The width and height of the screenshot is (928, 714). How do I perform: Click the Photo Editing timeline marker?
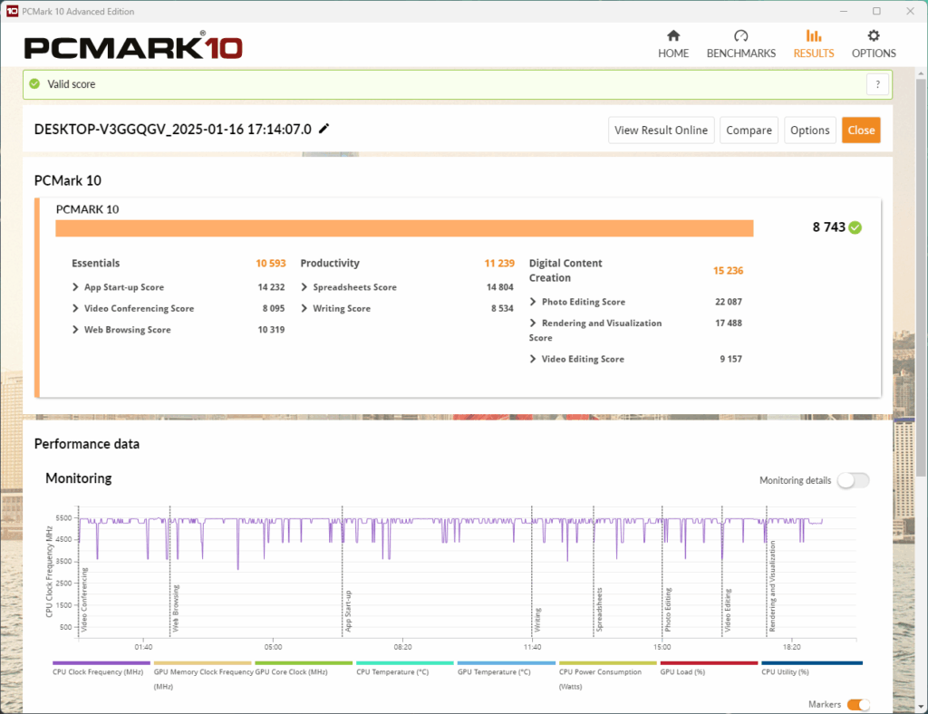(668, 609)
